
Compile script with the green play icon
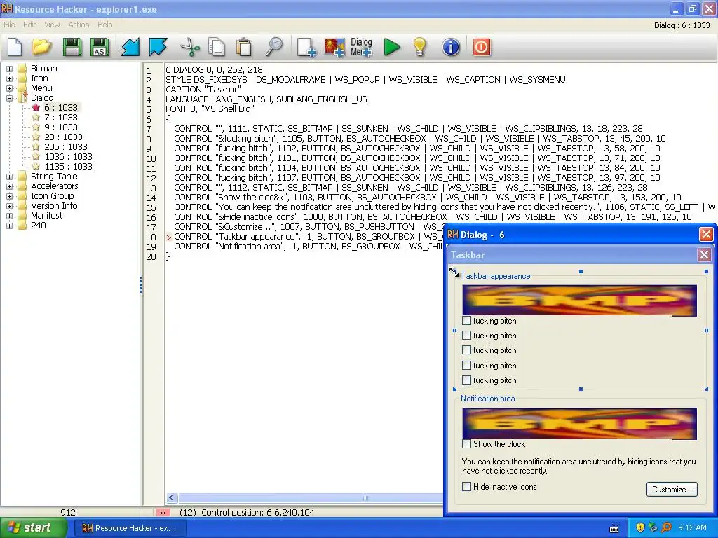coord(391,47)
